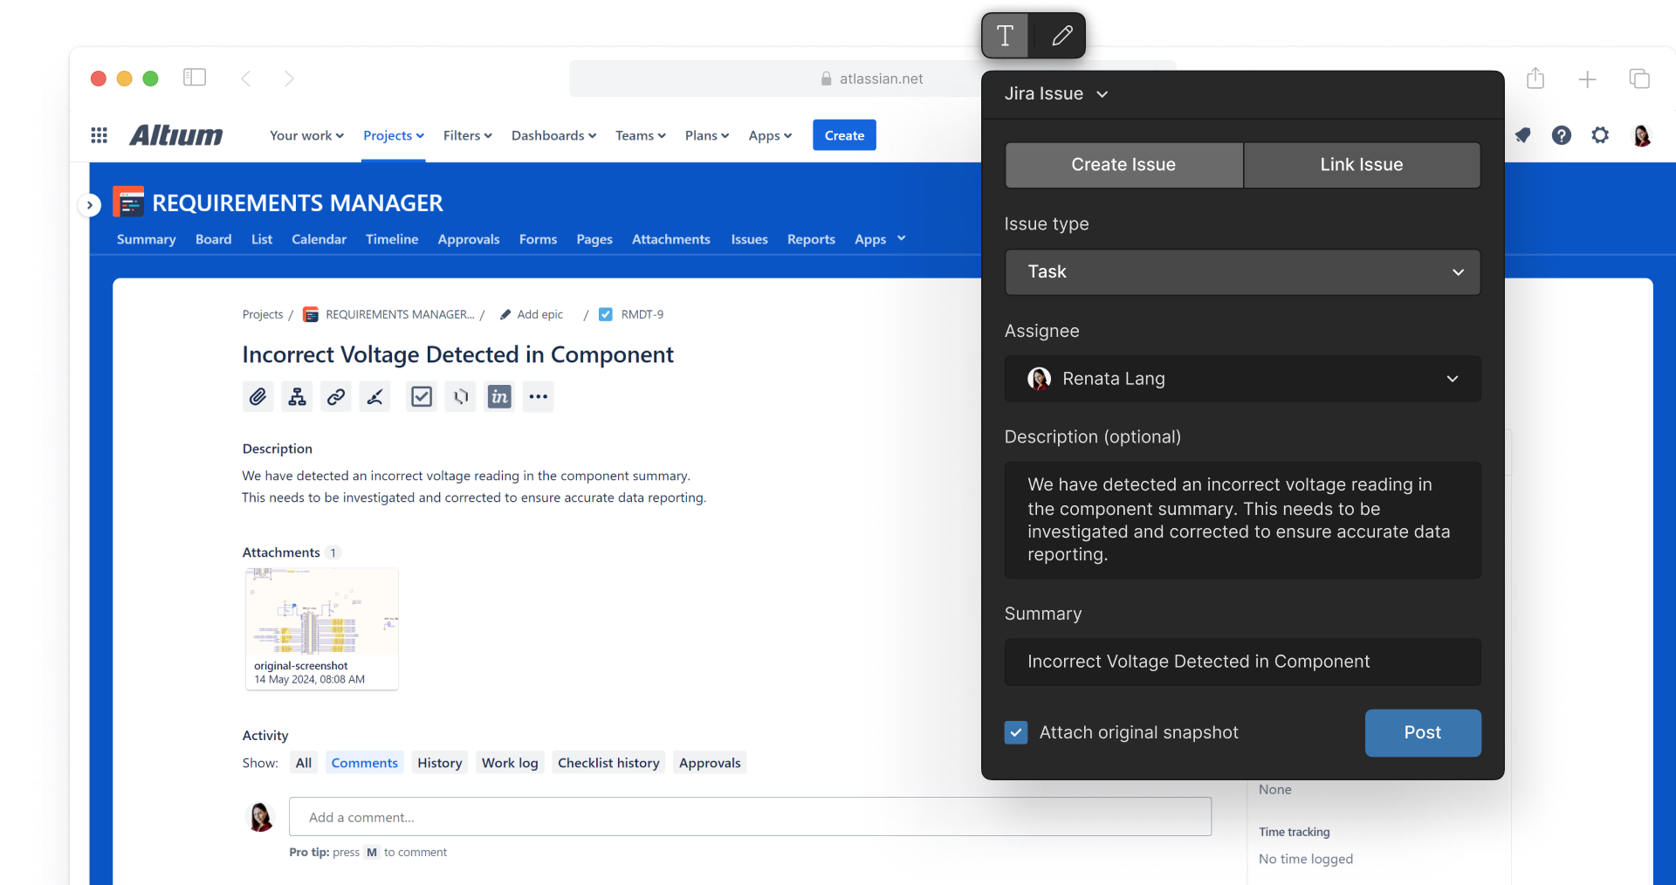Click the checklist checkbox icon
This screenshot has width=1676, height=885.
point(422,397)
